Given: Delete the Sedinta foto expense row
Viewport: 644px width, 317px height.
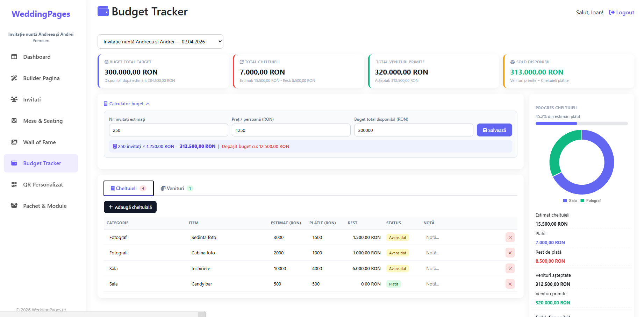Looking at the screenshot, I should click(510, 238).
